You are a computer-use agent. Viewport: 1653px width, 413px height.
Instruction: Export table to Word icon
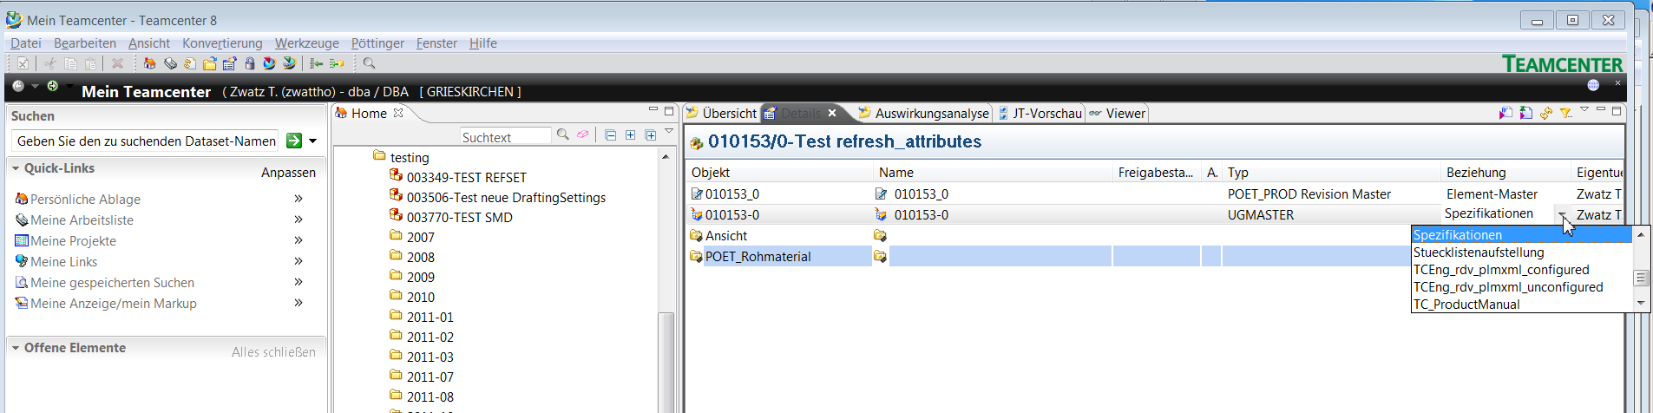pos(1505,113)
